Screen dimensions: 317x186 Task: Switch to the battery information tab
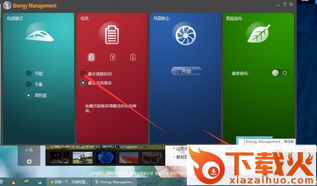(133, 57)
